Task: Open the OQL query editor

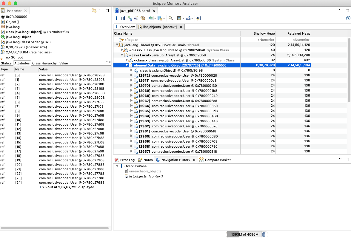Action: (x=137, y=18)
